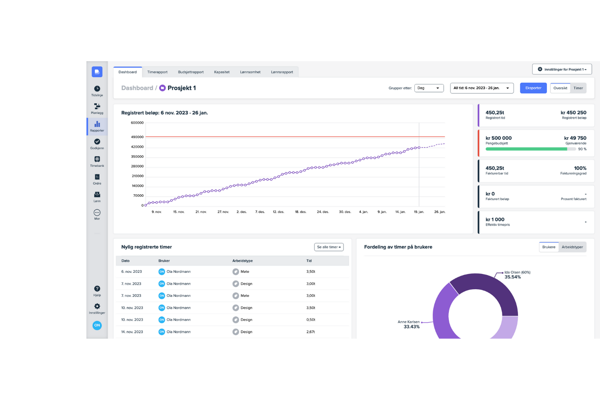Switch to the Arbeidstyper distribution toggle
This screenshot has width=600, height=400.
(x=572, y=247)
